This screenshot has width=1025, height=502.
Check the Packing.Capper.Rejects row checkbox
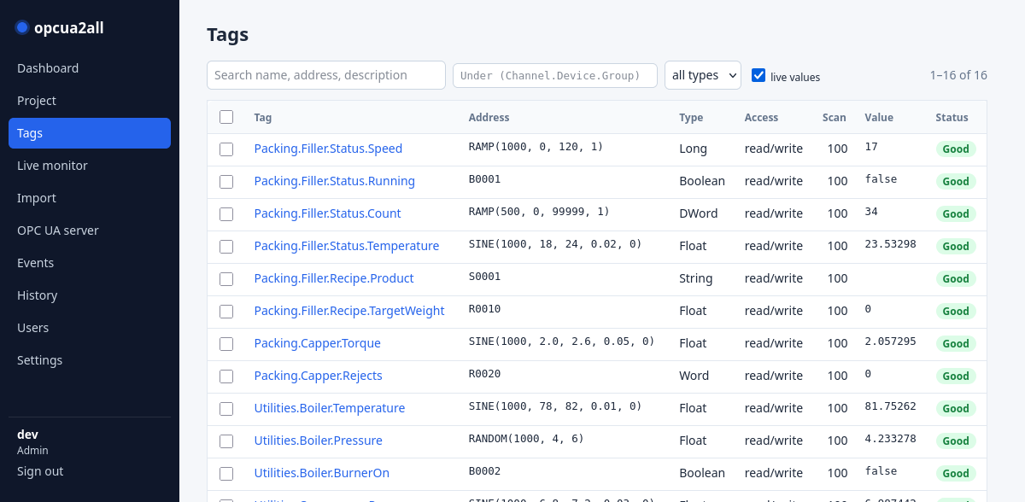point(226,376)
